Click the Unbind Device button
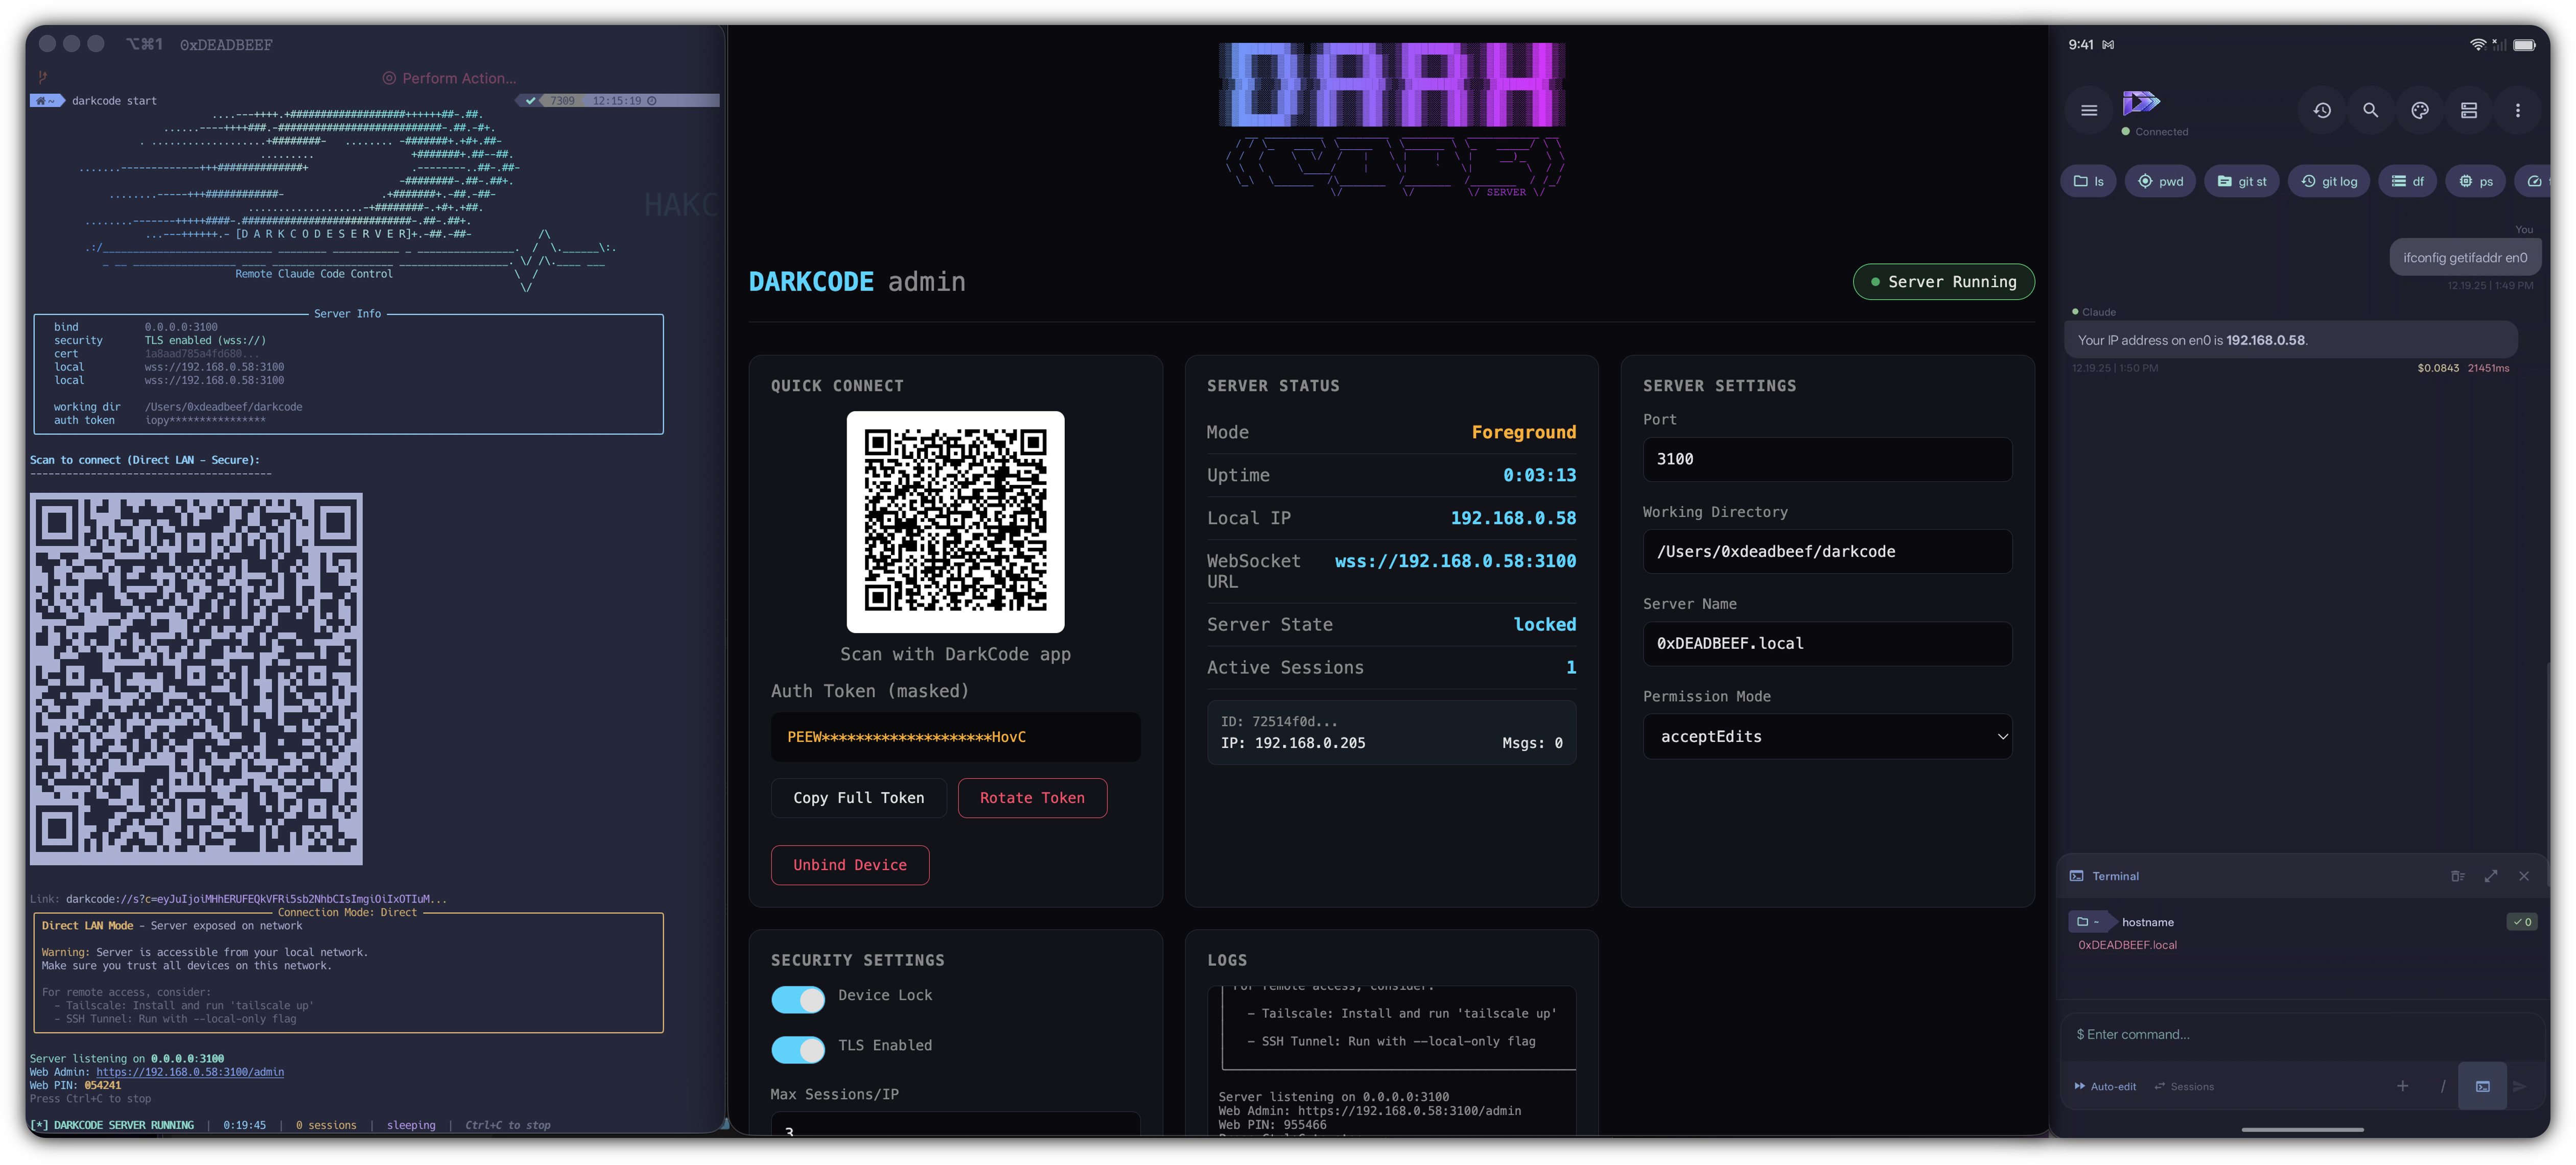The image size is (2576, 1165). pyautogui.click(x=849, y=864)
